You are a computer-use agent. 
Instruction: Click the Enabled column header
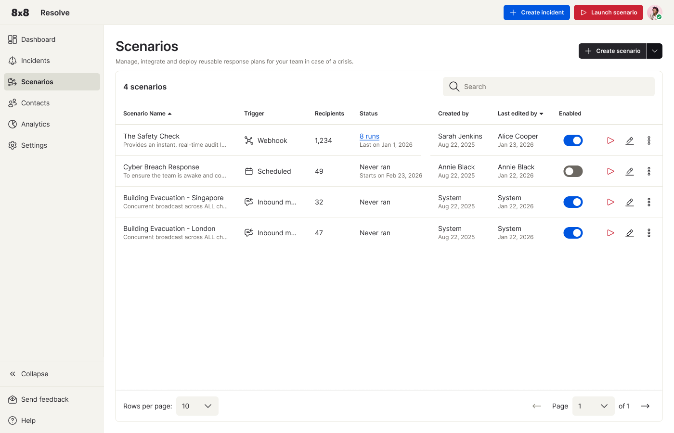coord(570,114)
